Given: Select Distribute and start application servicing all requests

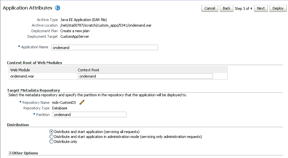Looking at the screenshot, I should [51, 132].
